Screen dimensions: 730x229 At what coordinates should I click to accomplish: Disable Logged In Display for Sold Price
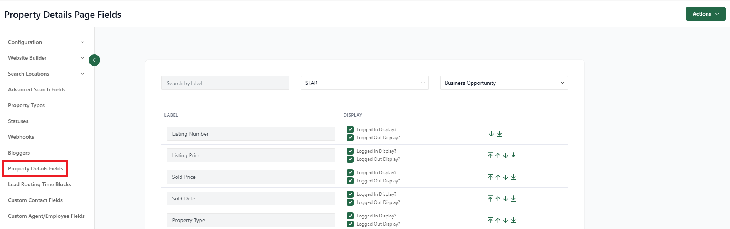point(350,173)
